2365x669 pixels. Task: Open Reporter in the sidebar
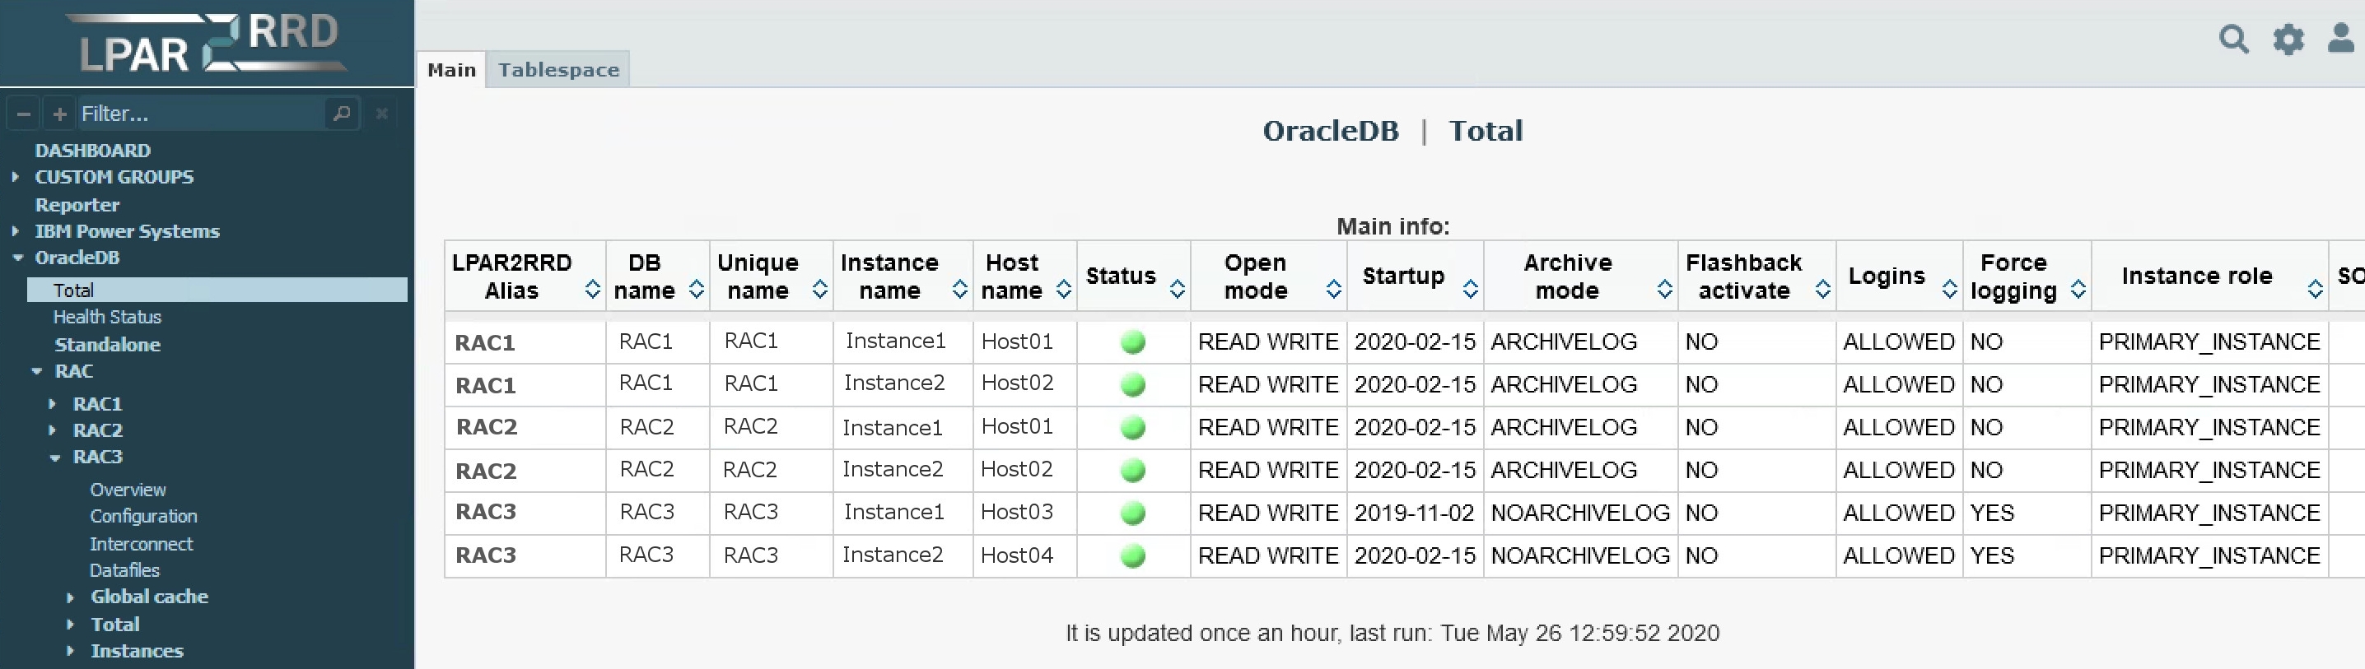coord(77,205)
